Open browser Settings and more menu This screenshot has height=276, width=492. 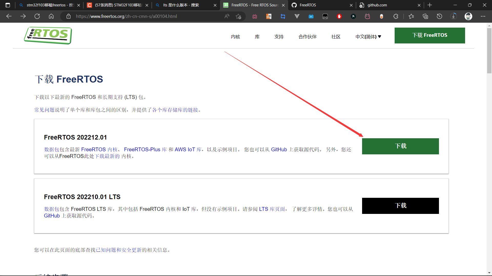483,16
